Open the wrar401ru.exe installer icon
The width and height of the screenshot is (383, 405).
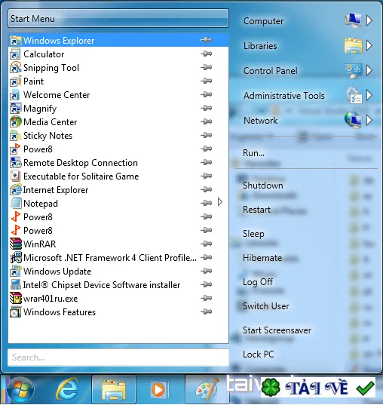click(x=15, y=299)
